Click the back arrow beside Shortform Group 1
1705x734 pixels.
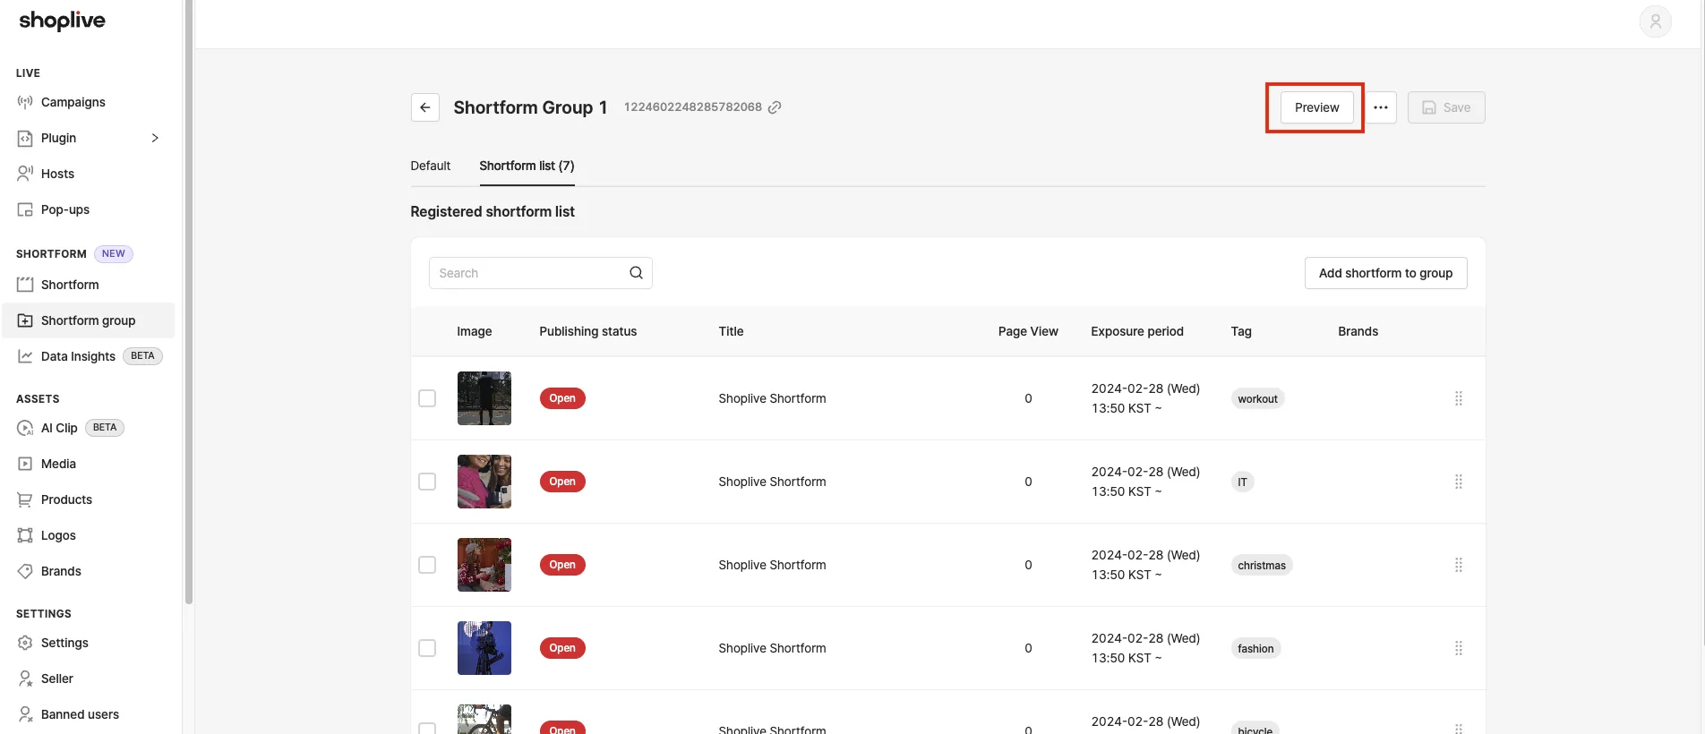425,107
